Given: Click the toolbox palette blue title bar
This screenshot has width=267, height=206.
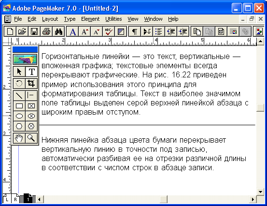Looking at the screenshot, I should click(x=25, y=49).
